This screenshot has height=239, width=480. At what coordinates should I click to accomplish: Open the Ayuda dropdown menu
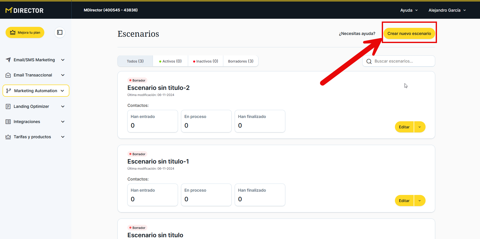[x=409, y=10]
